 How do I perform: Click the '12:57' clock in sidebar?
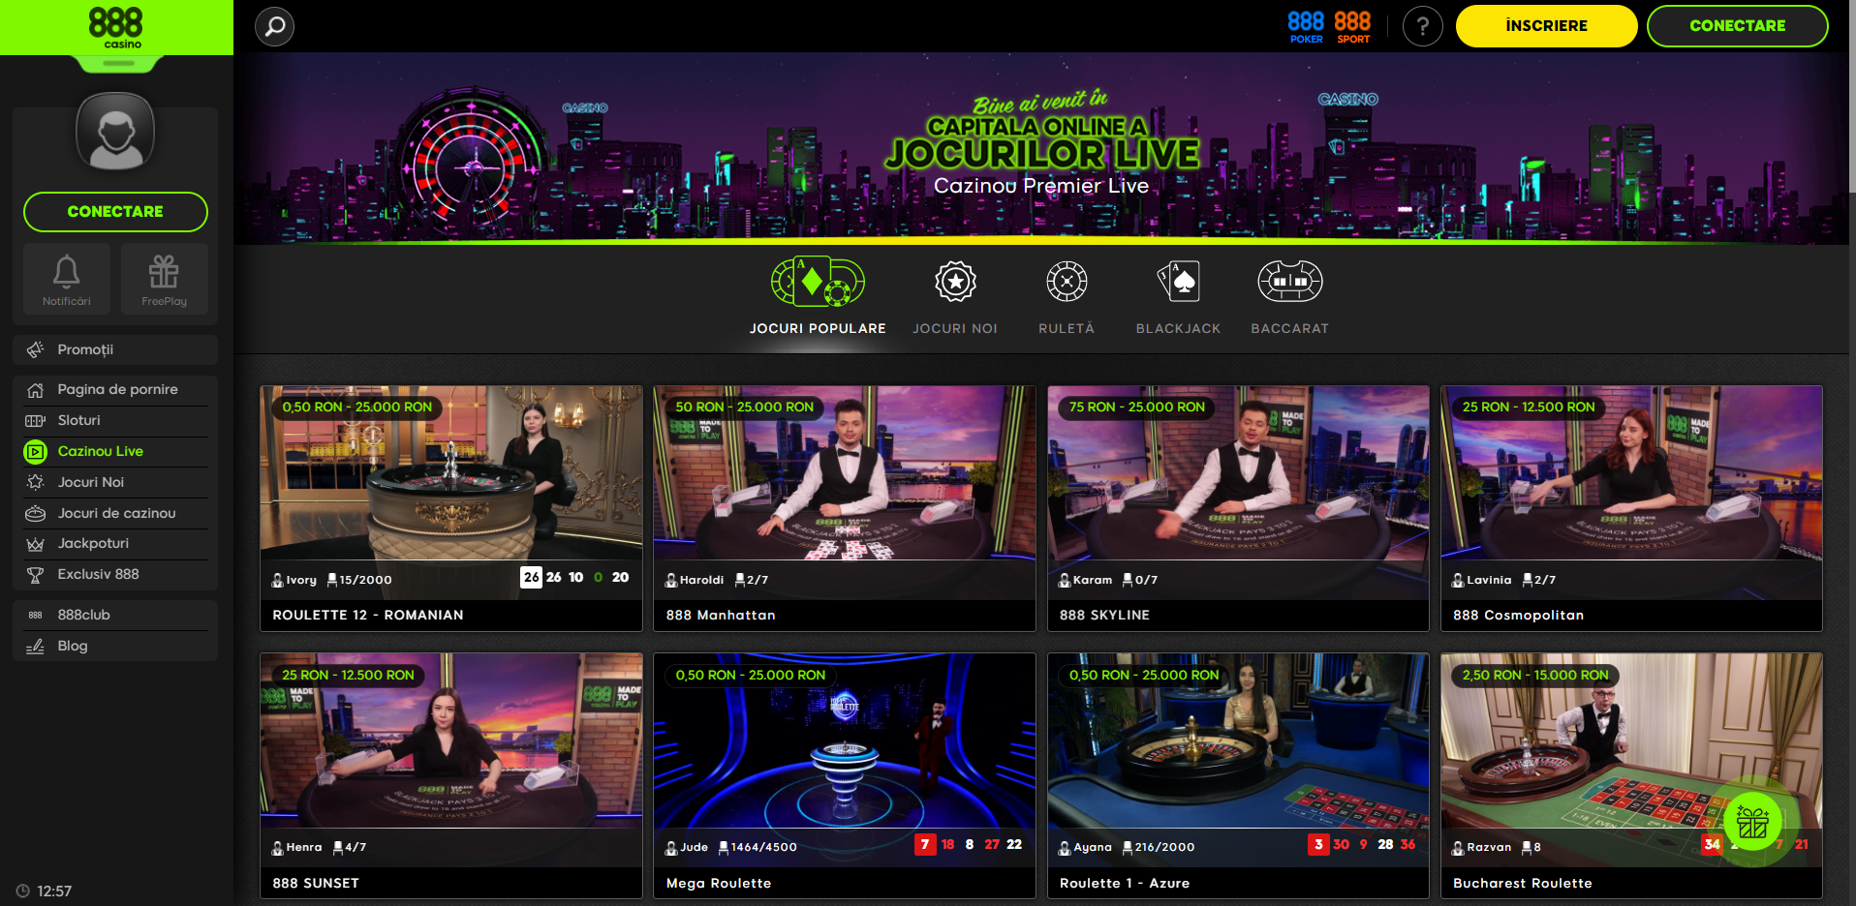pos(54,891)
